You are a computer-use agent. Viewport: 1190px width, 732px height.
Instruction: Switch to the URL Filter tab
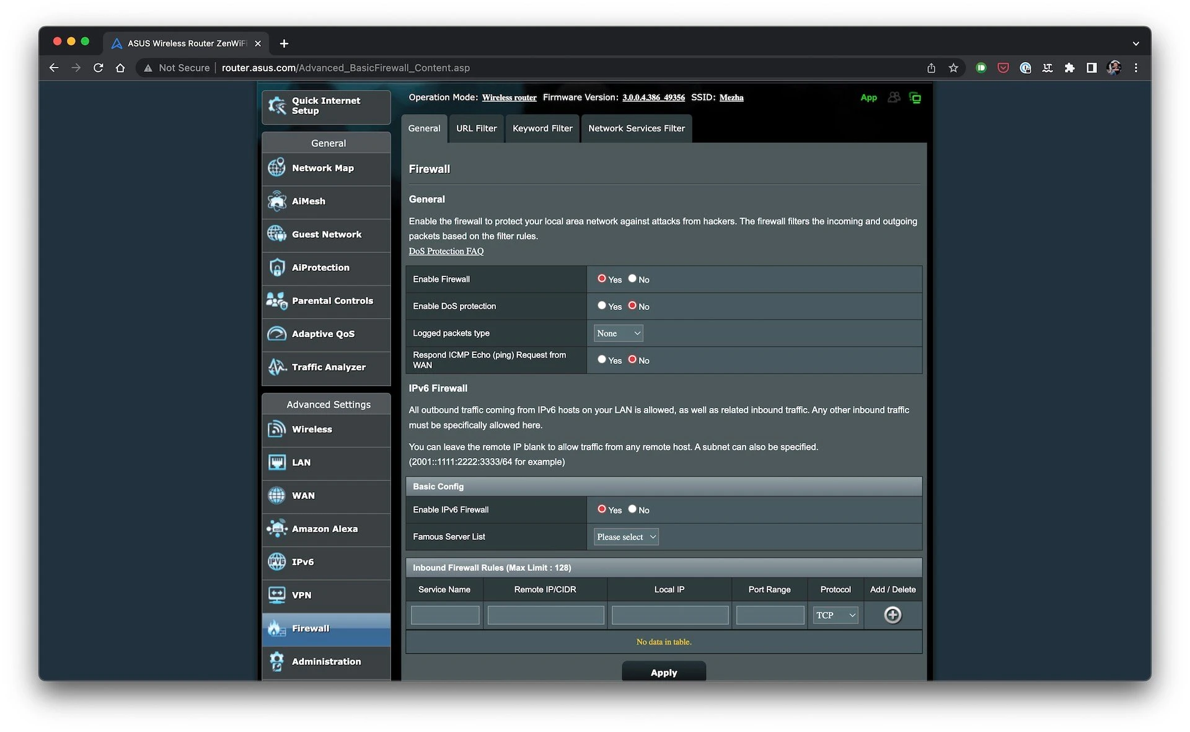coord(476,128)
